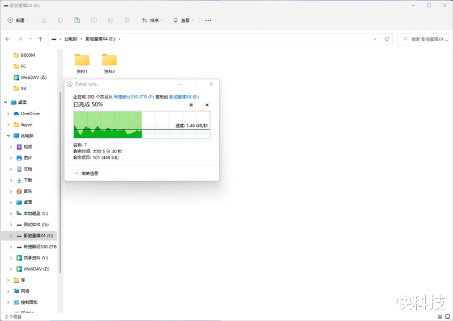Select 希捷酷玩530 2TB drive in sidebar

(x=36, y=247)
